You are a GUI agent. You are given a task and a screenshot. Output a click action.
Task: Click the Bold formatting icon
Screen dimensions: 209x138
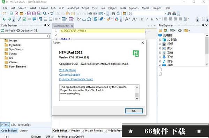tap(142, 19)
